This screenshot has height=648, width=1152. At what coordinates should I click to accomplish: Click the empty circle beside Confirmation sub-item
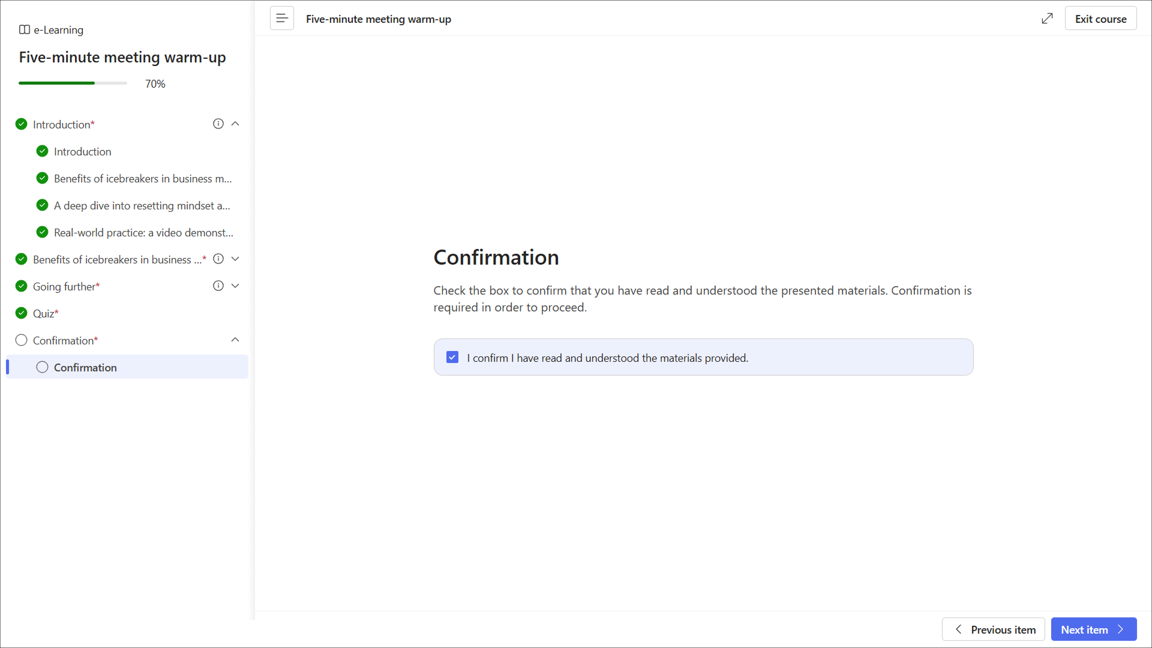click(x=42, y=367)
